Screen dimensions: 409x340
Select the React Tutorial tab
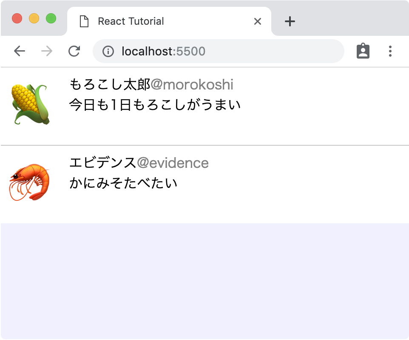click(169, 21)
